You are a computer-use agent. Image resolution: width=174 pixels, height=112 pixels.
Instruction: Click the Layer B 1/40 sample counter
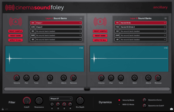pos(166,48)
